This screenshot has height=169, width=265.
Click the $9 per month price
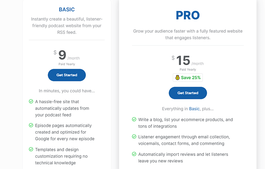(x=67, y=55)
